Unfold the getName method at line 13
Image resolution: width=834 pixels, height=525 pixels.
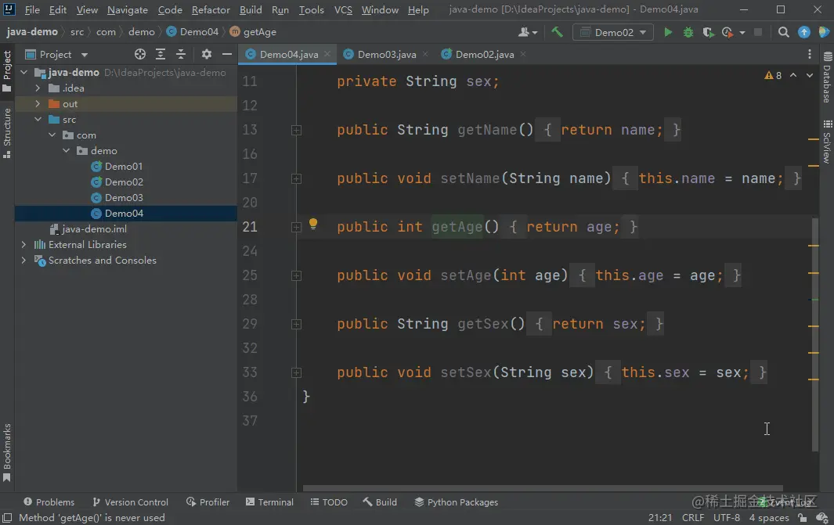point(296,130)
